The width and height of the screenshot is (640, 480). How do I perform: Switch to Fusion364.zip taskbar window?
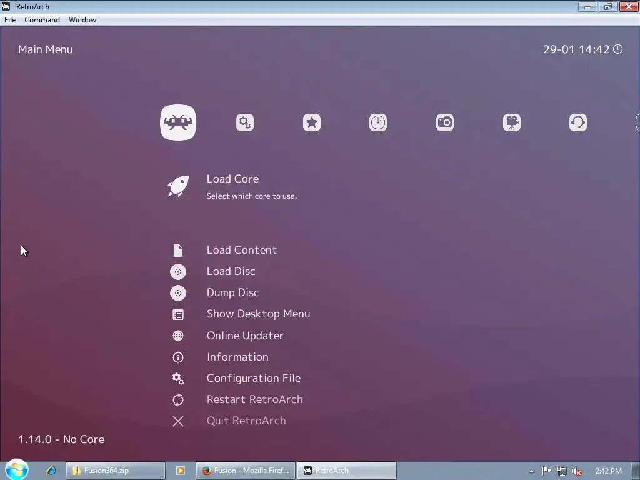[116, 471]
